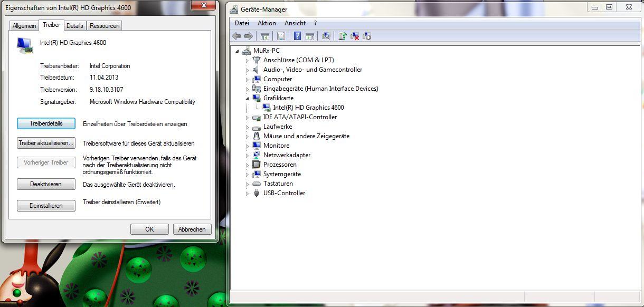
Task: Click the Netzwerkadapter network icon
Action: coord(257,155)
